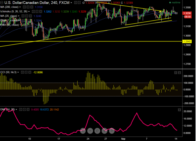Image resolution: width=196 pixels, height=141 pixels.
Task: Click CCI value -12.8086
Action: (38, 72)
